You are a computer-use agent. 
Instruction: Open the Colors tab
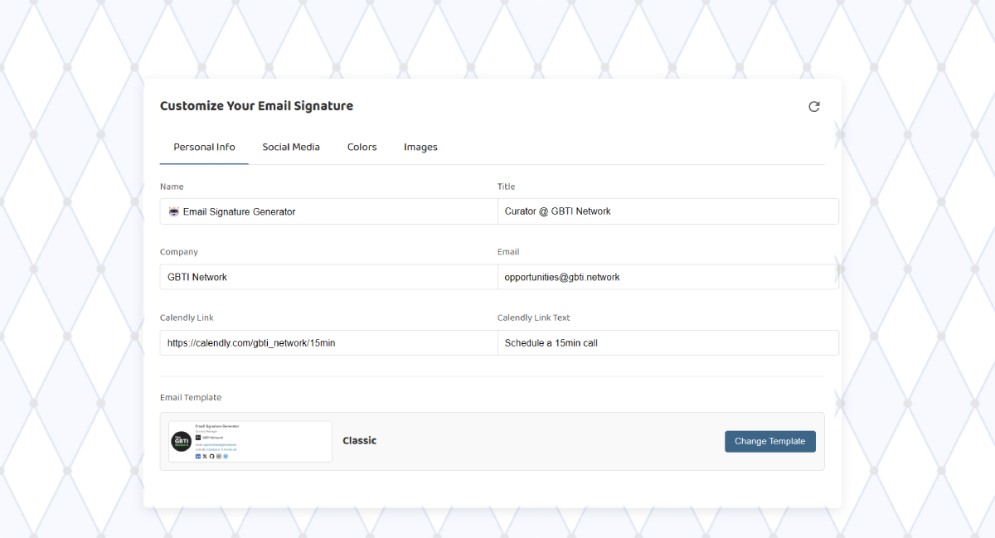pyautogui.click(x=362, y=147)
